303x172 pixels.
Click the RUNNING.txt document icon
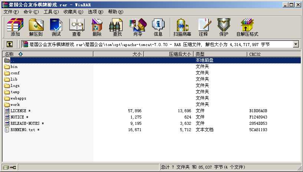[7, 130]
